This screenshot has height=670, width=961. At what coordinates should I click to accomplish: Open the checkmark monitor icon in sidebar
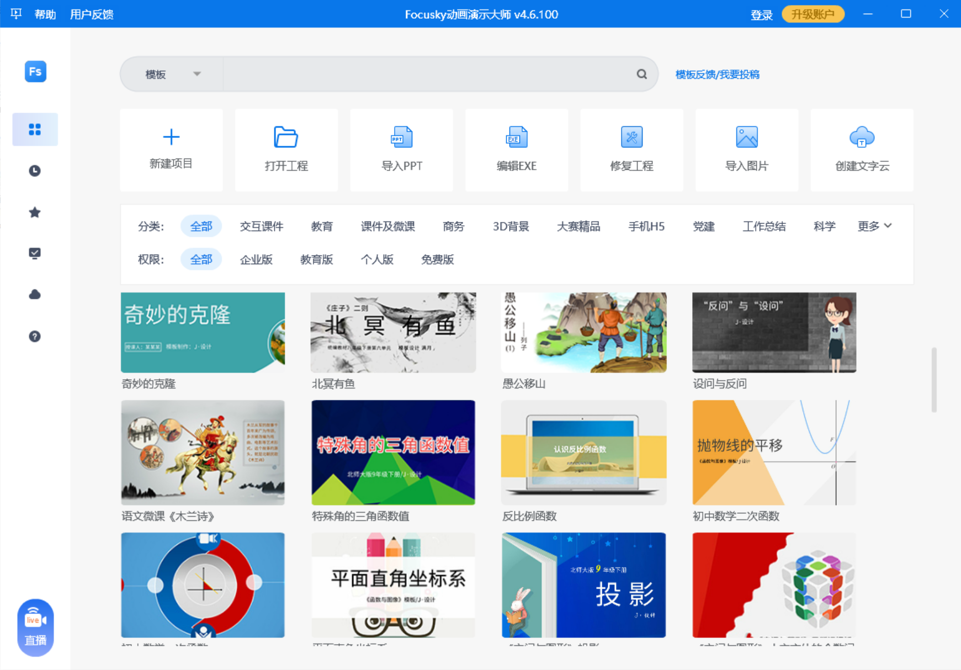[x=35, y=253]
